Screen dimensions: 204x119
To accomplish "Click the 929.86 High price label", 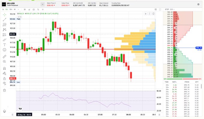I will (x=15, y=19).
